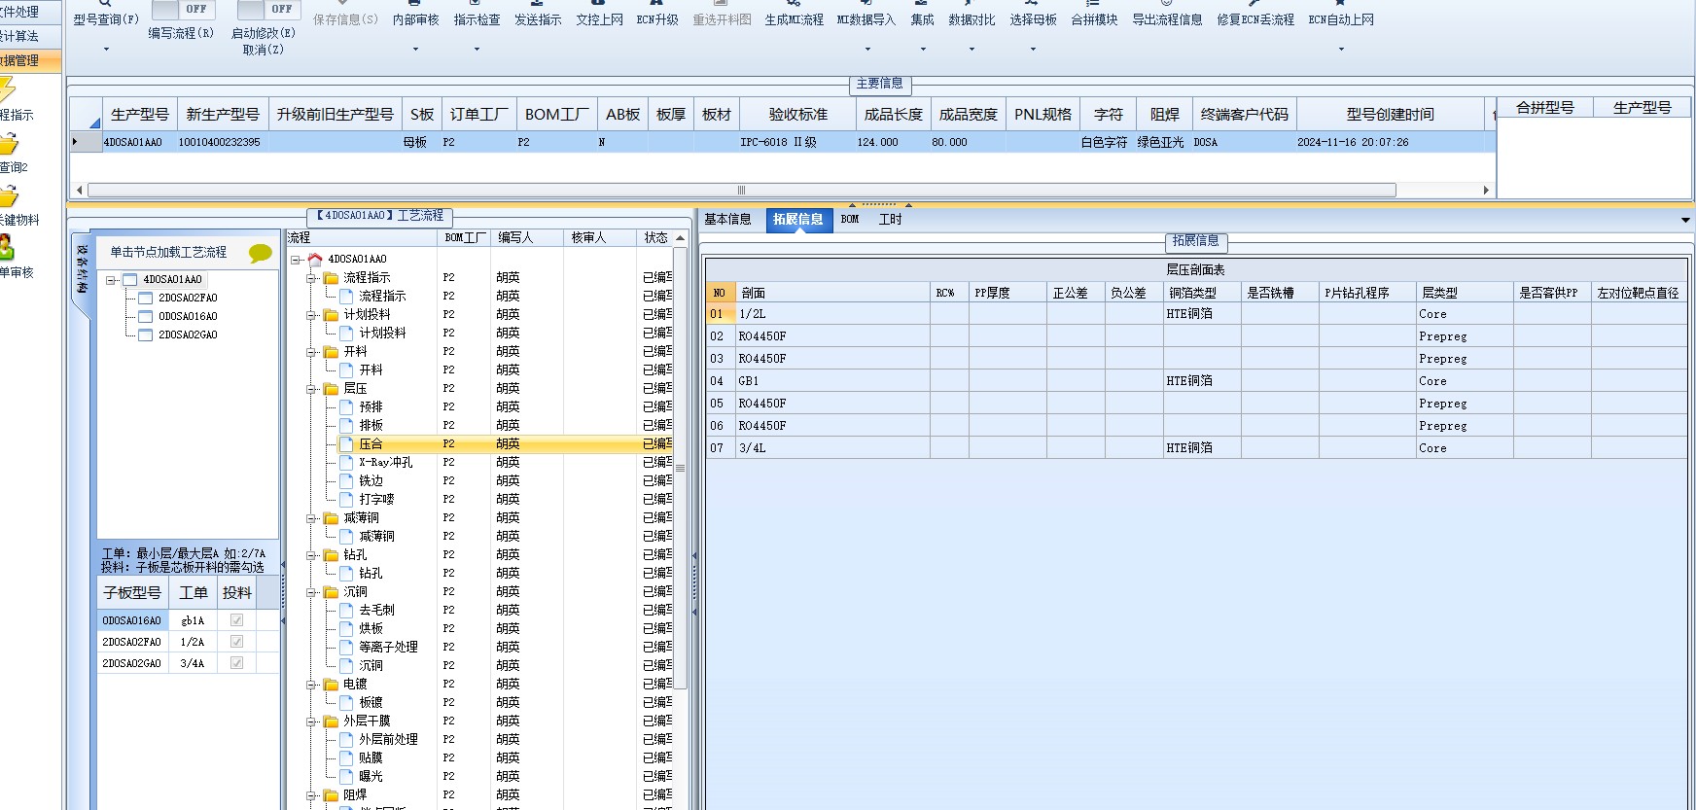
Task: Click the document icon for 打字唛
Action: tap(346, 499)
